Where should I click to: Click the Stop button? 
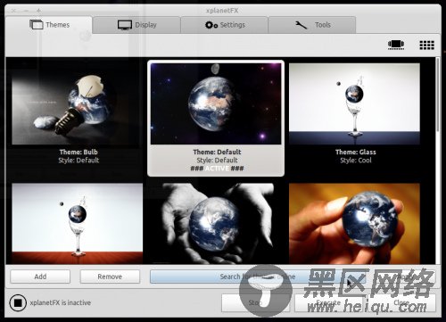coord(255,303)
